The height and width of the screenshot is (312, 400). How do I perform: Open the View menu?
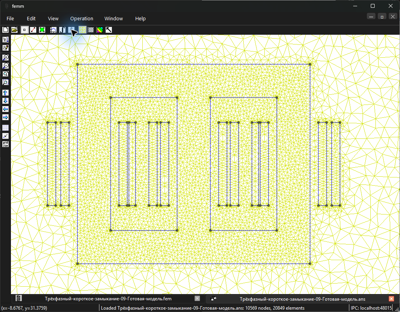pos(53,19)
